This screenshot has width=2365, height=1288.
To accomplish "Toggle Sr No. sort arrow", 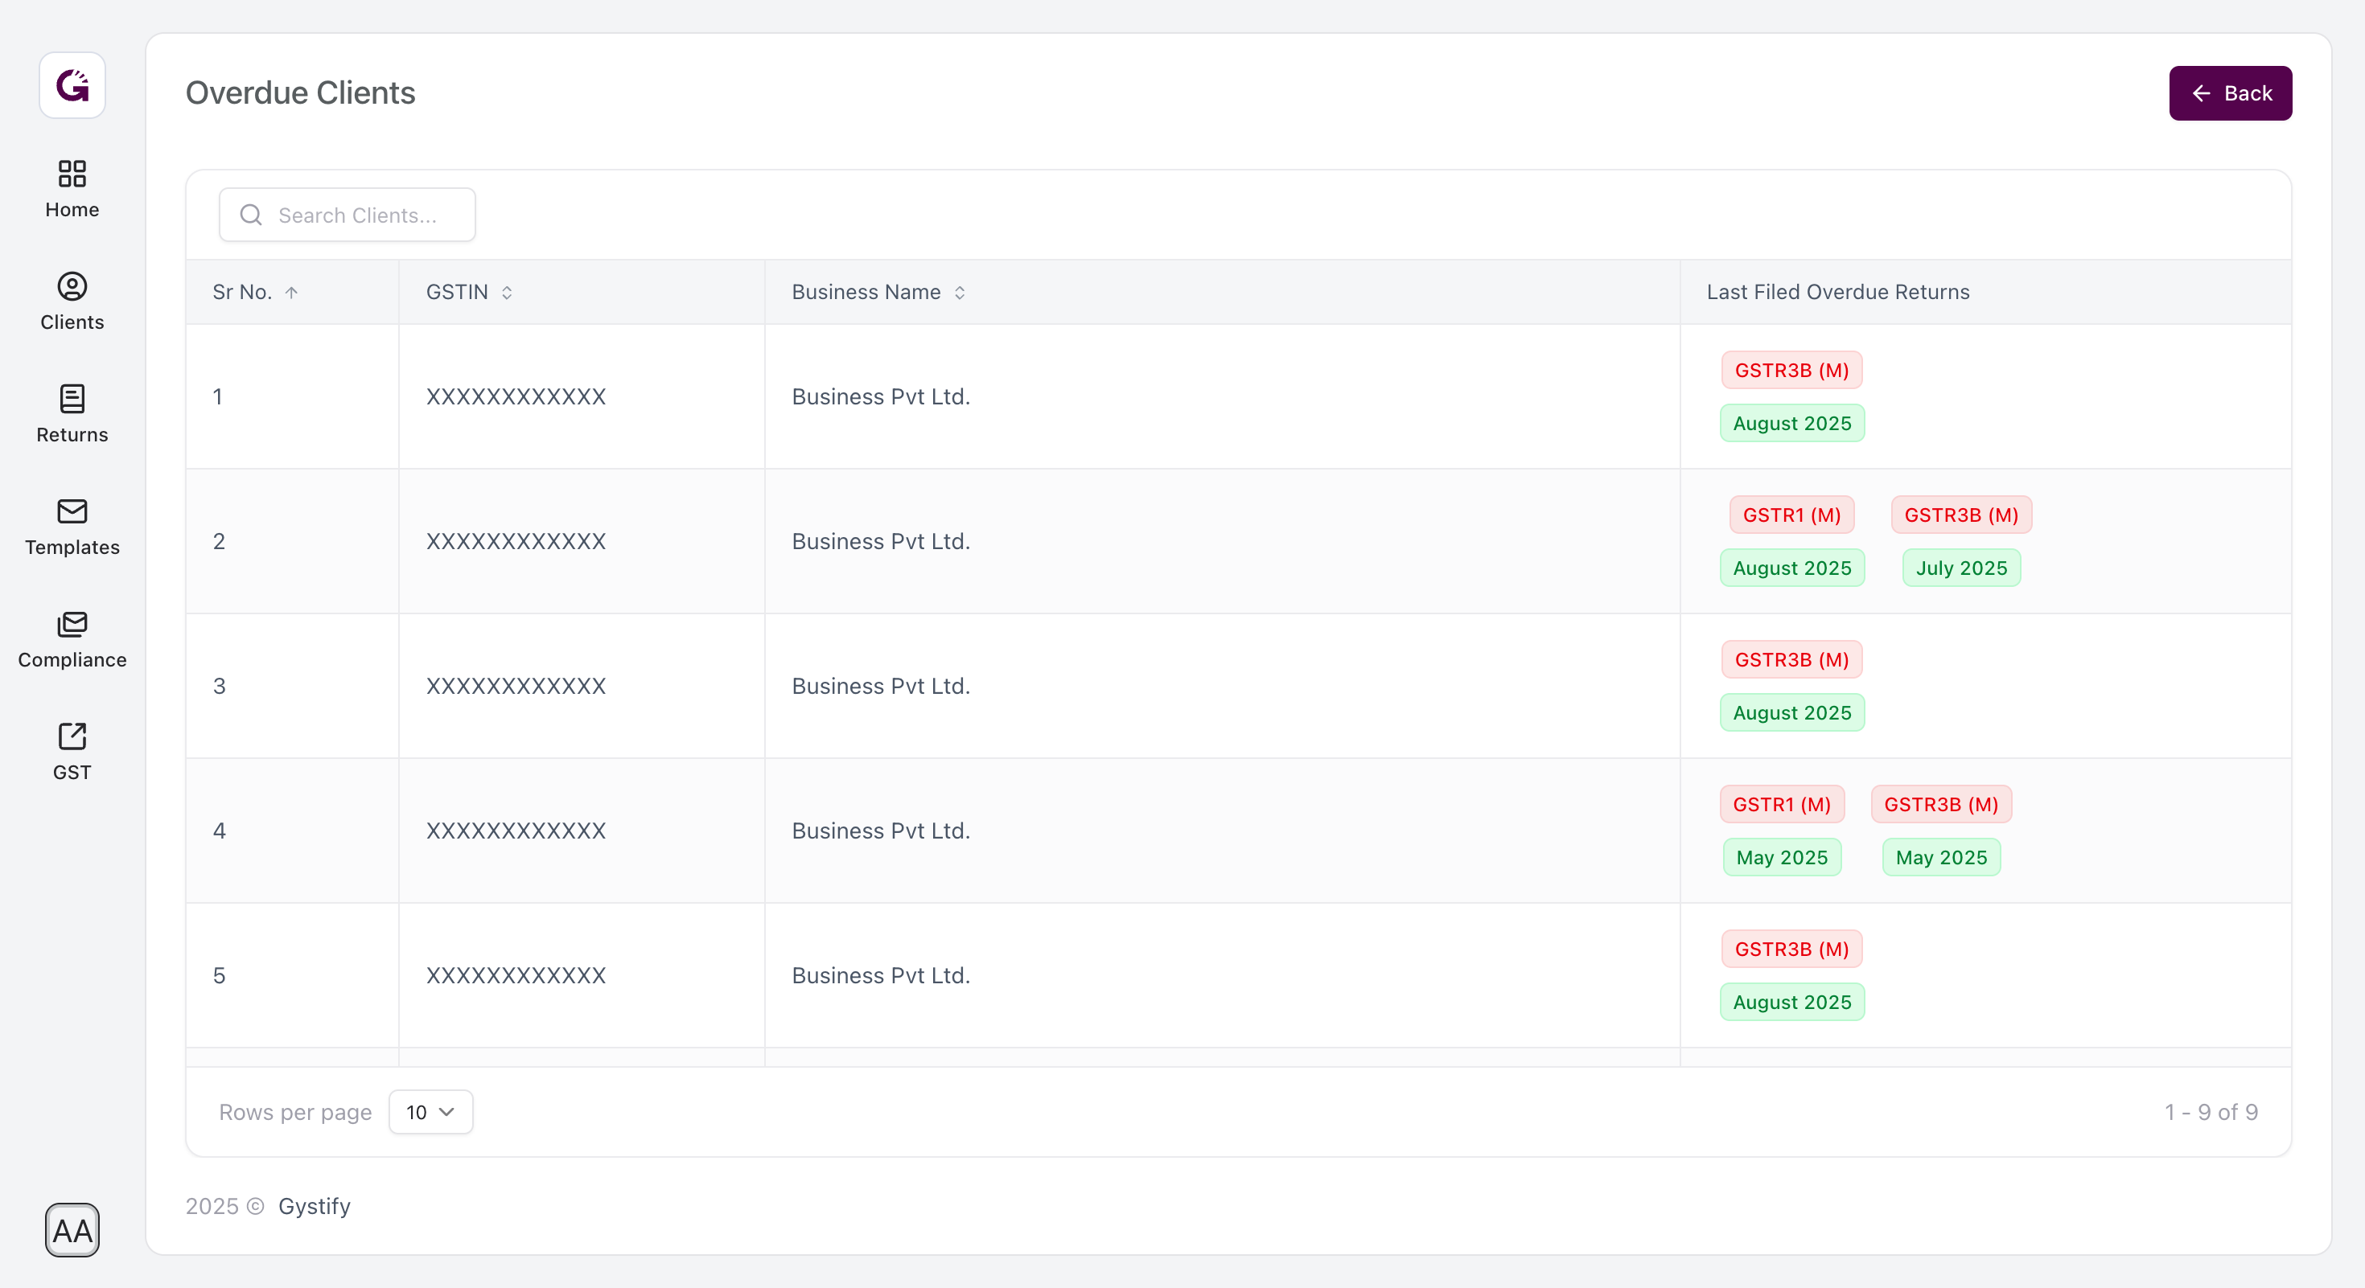I will point(291,293).
